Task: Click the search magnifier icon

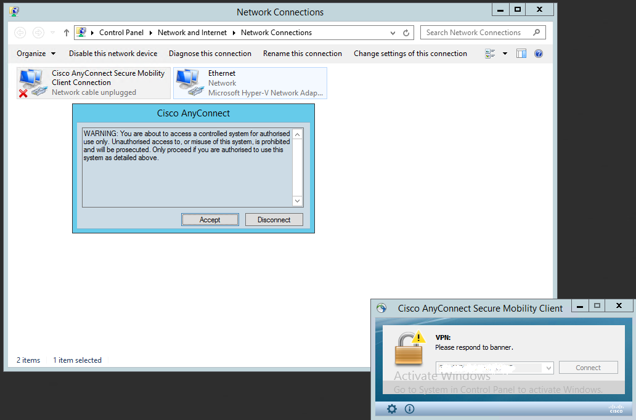Action: (x=537, y=33)
